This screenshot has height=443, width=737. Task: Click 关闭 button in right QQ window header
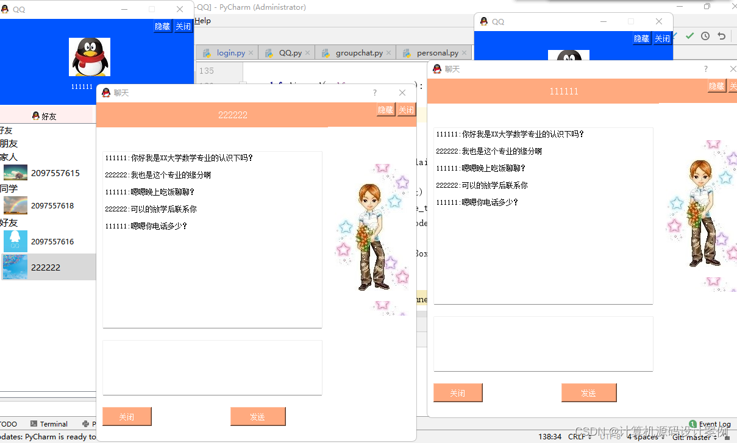[662, 38]
